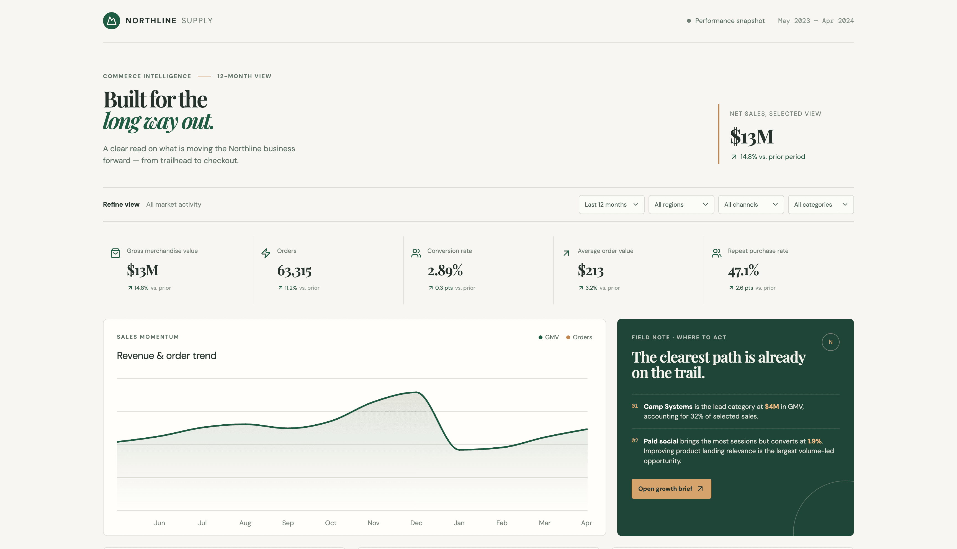Click the circular N badge in Field Note card

pos(830,342)
